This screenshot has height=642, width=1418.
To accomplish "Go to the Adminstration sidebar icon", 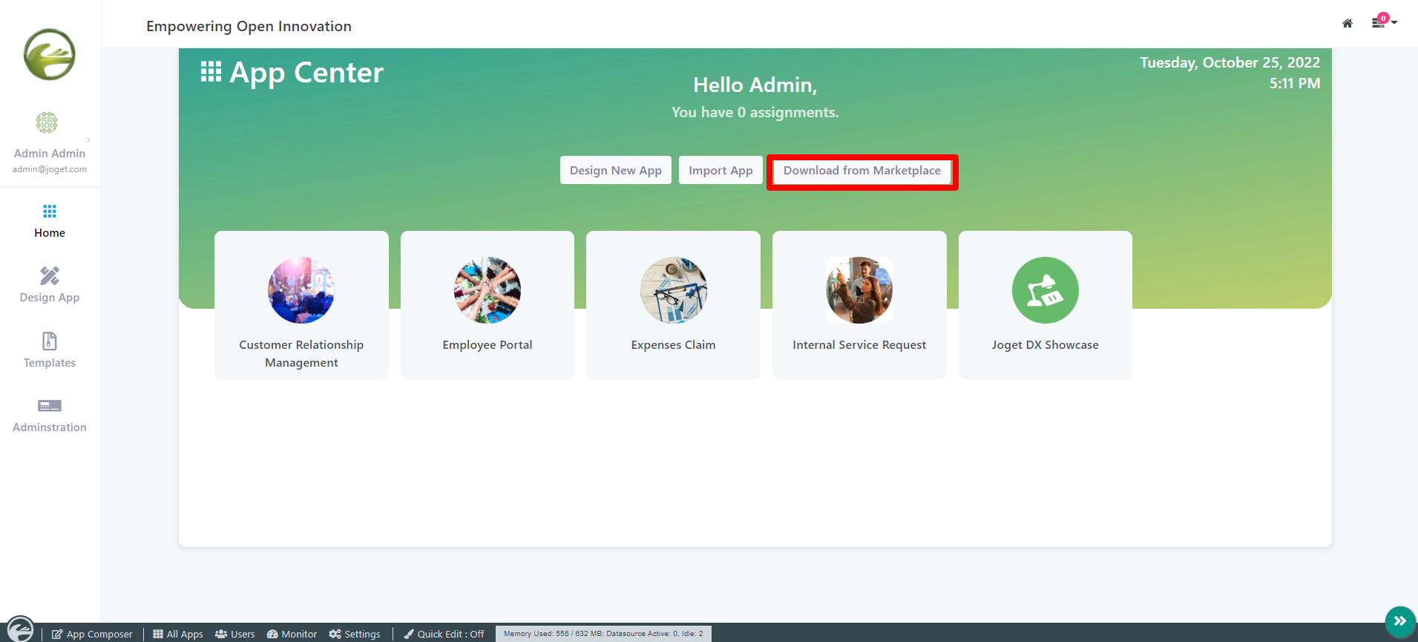I will [x=50, y=406].
